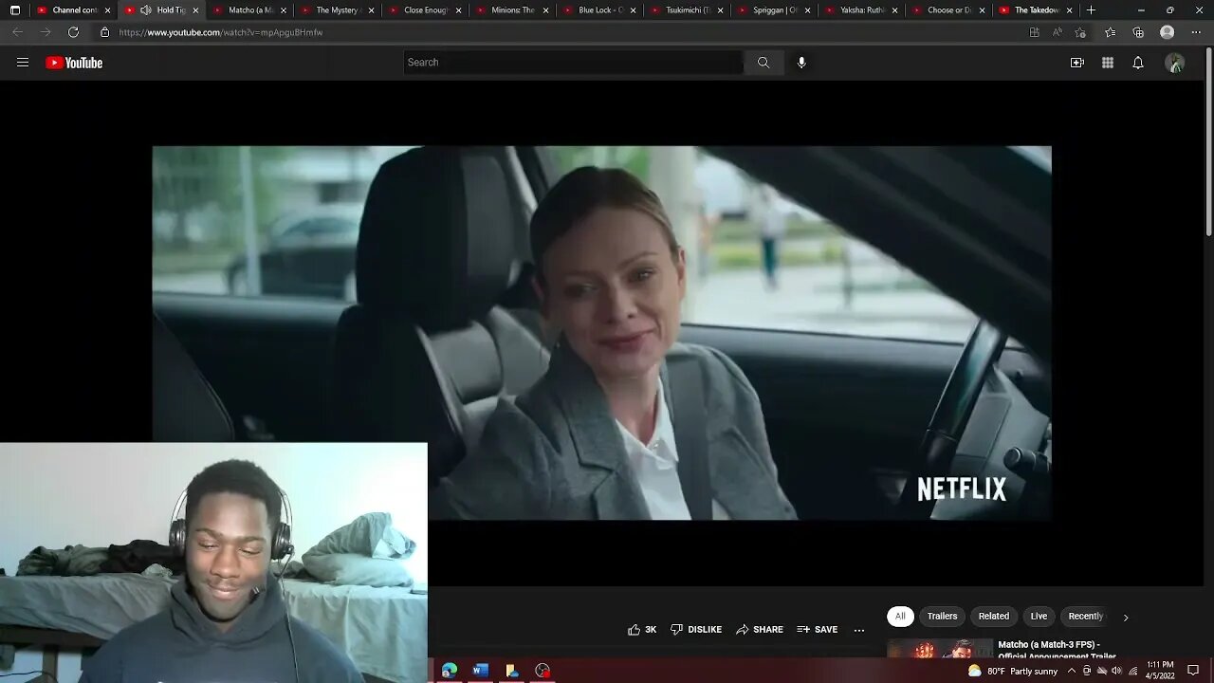The width and height of the screenshot is (1214, 683).
Task: Open a new browser tab
Action: 1091,10
